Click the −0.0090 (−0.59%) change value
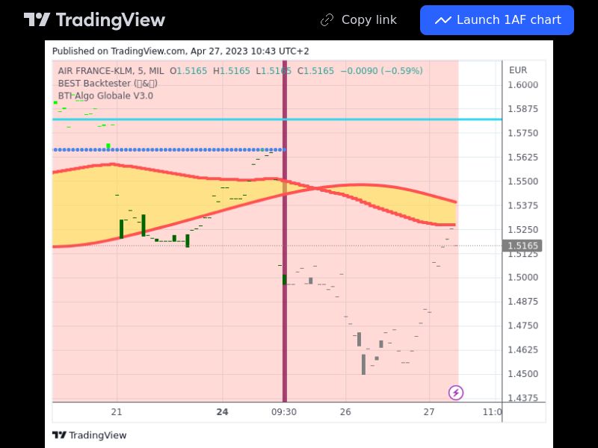This screenshot has width=598, height=448. (381, 71)
